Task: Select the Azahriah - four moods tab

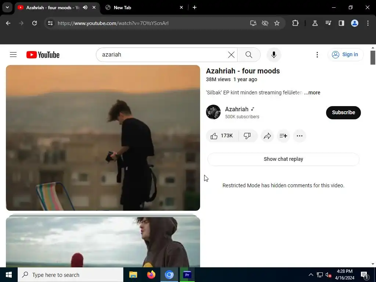Action: 52,8
